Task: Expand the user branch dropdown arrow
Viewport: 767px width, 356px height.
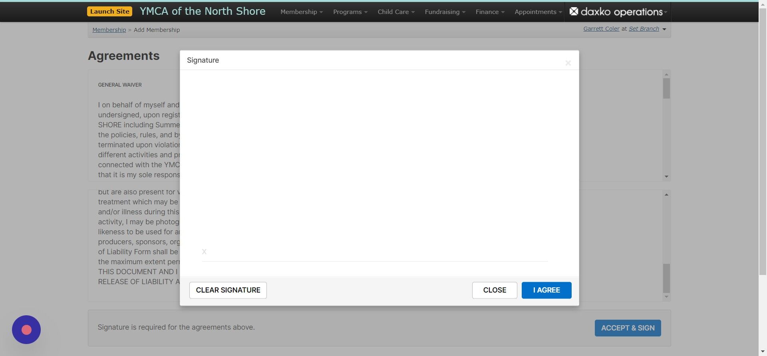Action: click(x=664, y=29)
